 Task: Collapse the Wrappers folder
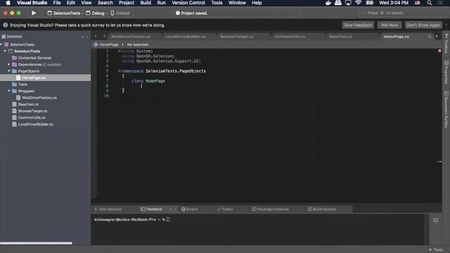(9, 91)
